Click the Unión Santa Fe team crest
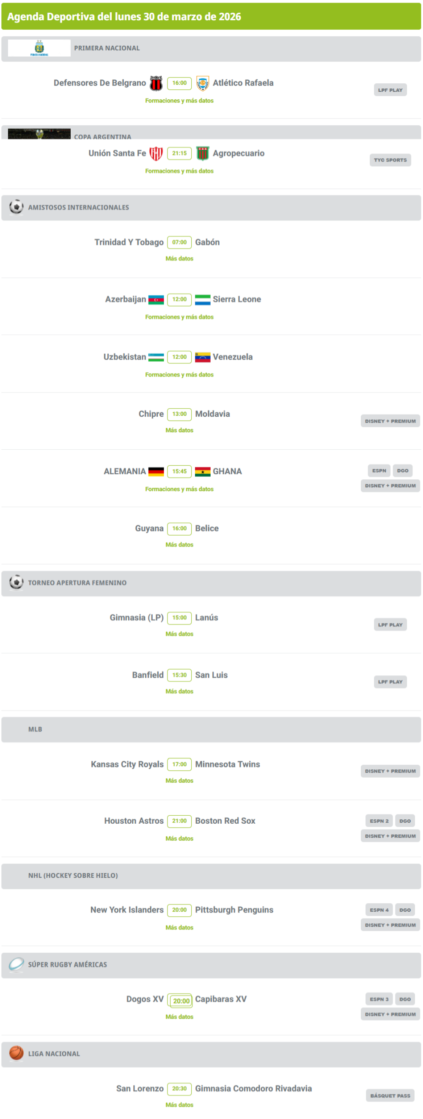423x1119 pixels. pyautogui.click(x=156, y=153)
